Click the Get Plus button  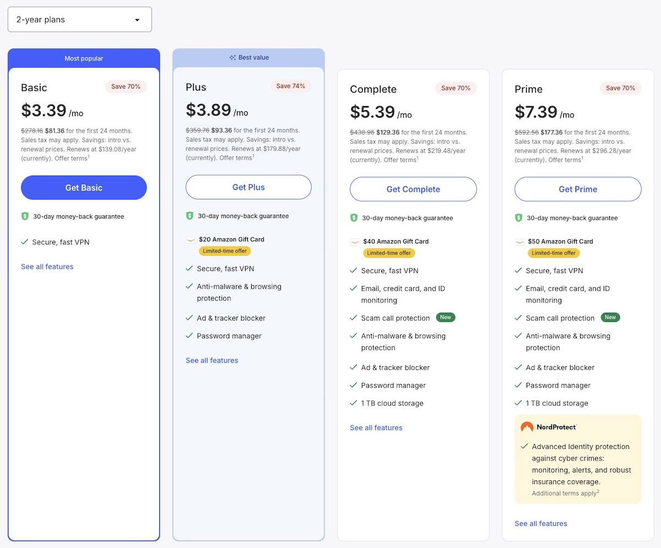tap(248, 187)
